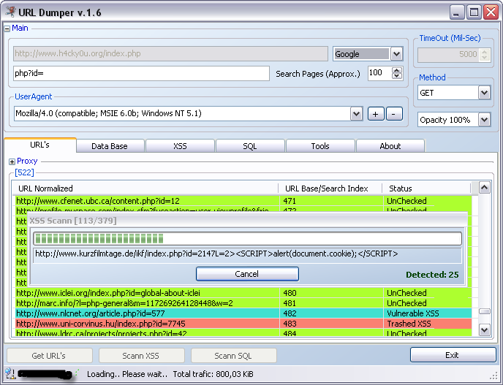Click the network status icon in status bar

(10, 373)
